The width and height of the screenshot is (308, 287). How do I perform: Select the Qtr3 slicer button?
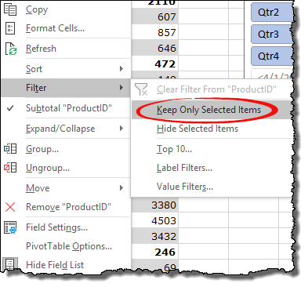click(271, 34)
